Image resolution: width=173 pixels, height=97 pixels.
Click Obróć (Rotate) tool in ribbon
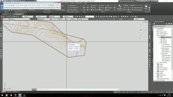click(101, 5)
